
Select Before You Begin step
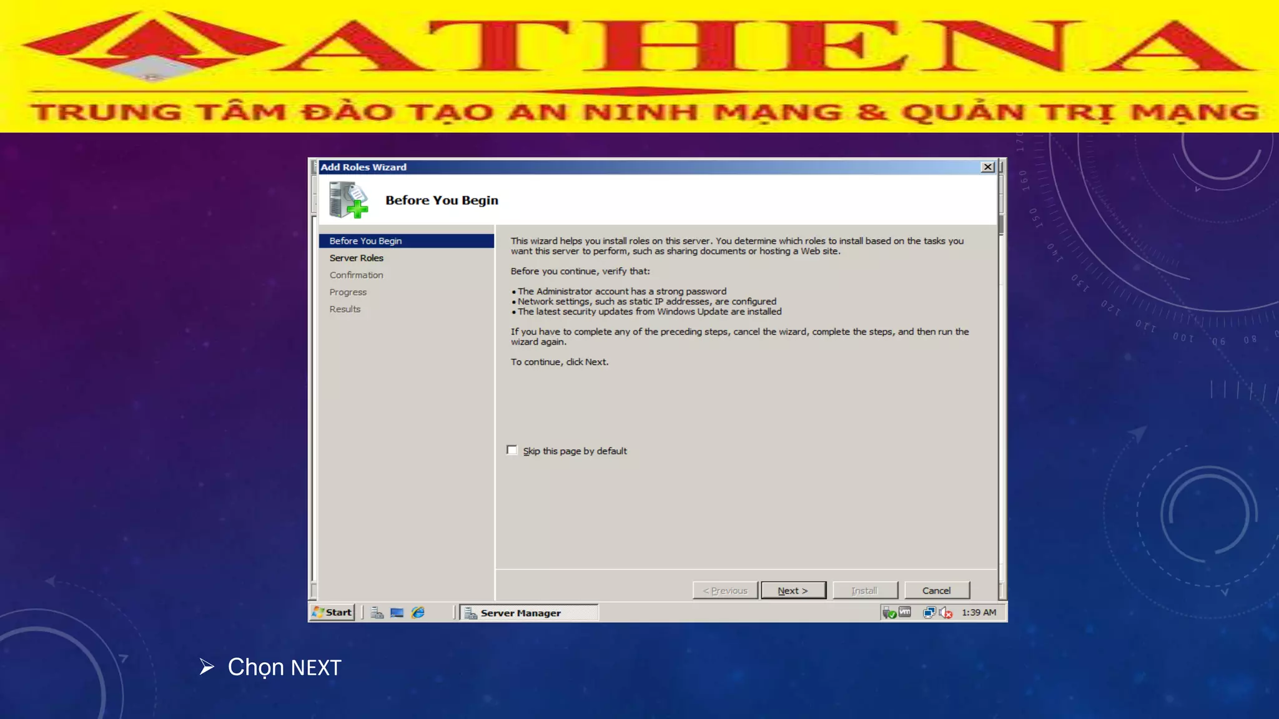tap(366, 241)
